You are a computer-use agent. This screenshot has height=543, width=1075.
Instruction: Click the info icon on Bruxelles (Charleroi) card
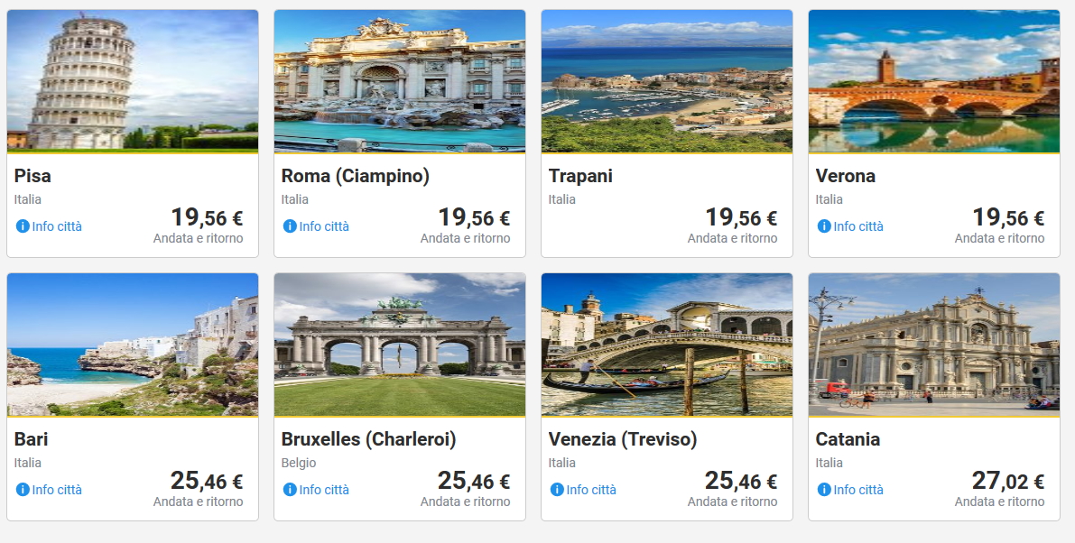(x=290, y=490)
